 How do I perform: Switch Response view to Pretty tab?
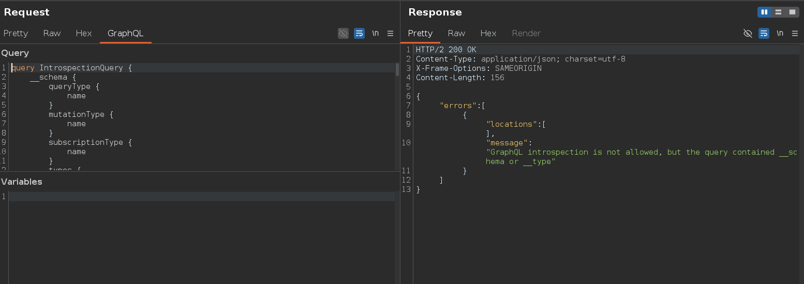(420, 33)
